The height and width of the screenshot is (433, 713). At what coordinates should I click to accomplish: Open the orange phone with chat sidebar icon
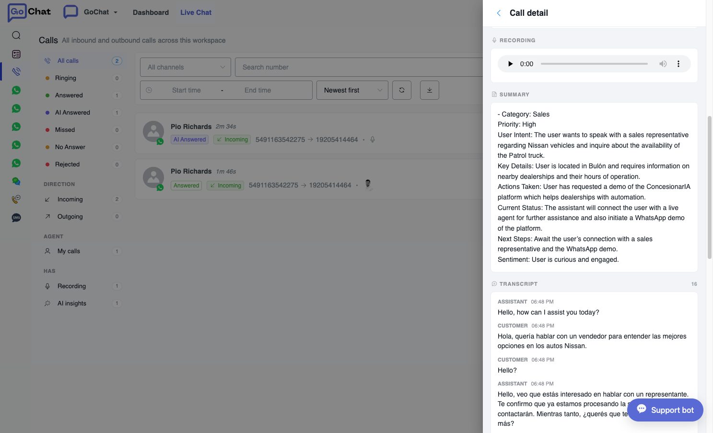tap(16, 199)
